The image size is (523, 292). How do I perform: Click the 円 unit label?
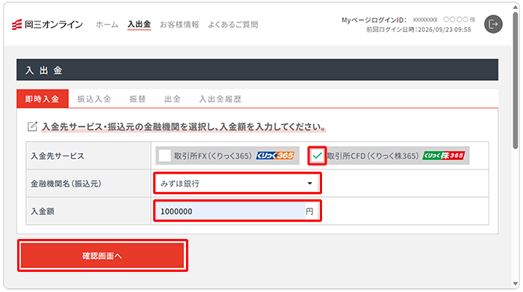(x=309, y=211)
